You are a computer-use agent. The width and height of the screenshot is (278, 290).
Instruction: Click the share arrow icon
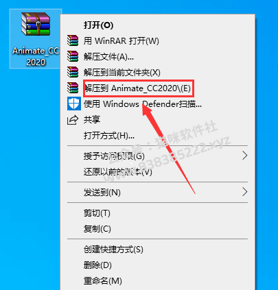click(x=73, y=120)
